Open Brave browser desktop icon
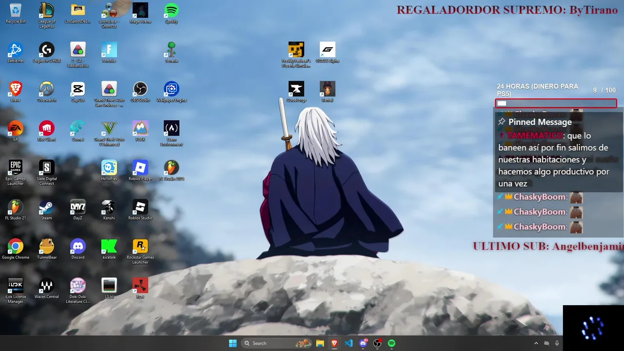 tap(16, 92)
